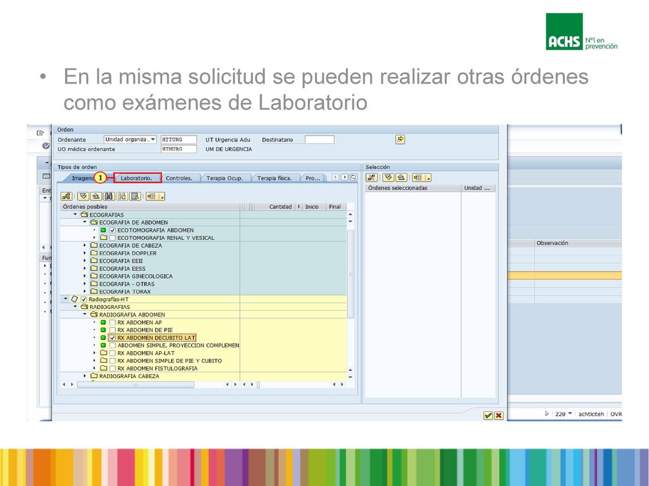Uncheck RX ABDOMEN DECUBITO LAT checkbox

tap(112, 338)
